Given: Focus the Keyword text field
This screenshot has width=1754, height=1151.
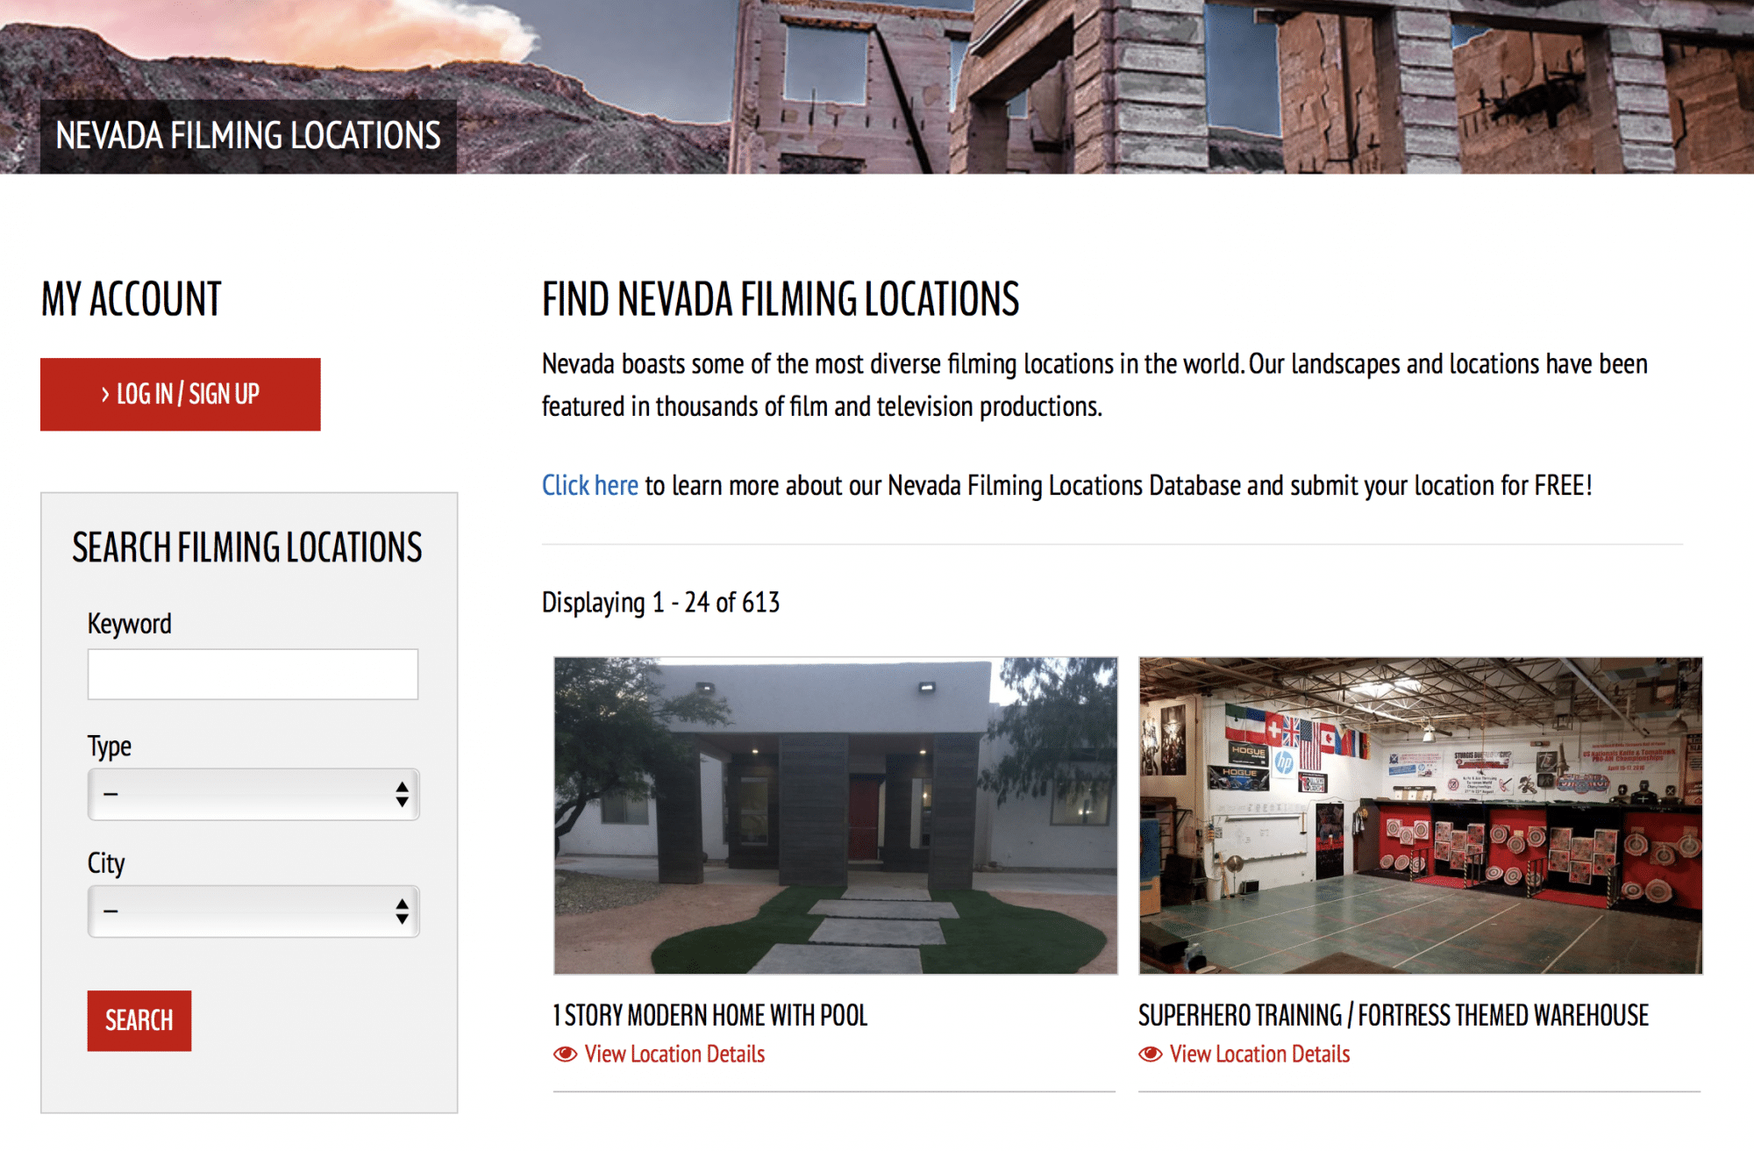Looking at the screenshot, I should (253, 674).
